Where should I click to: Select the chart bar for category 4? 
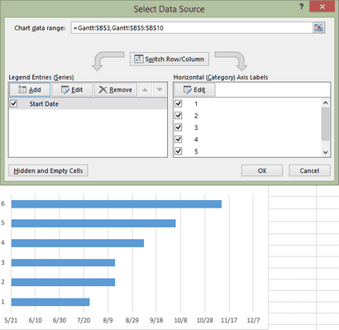coord(78,243)
